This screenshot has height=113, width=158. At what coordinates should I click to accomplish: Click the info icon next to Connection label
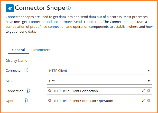pos(28,91)
